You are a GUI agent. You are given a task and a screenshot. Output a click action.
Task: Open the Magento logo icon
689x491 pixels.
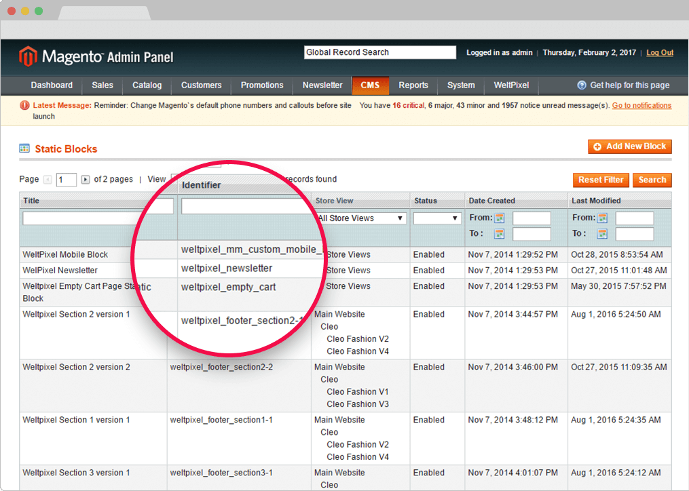click(29, 56)
